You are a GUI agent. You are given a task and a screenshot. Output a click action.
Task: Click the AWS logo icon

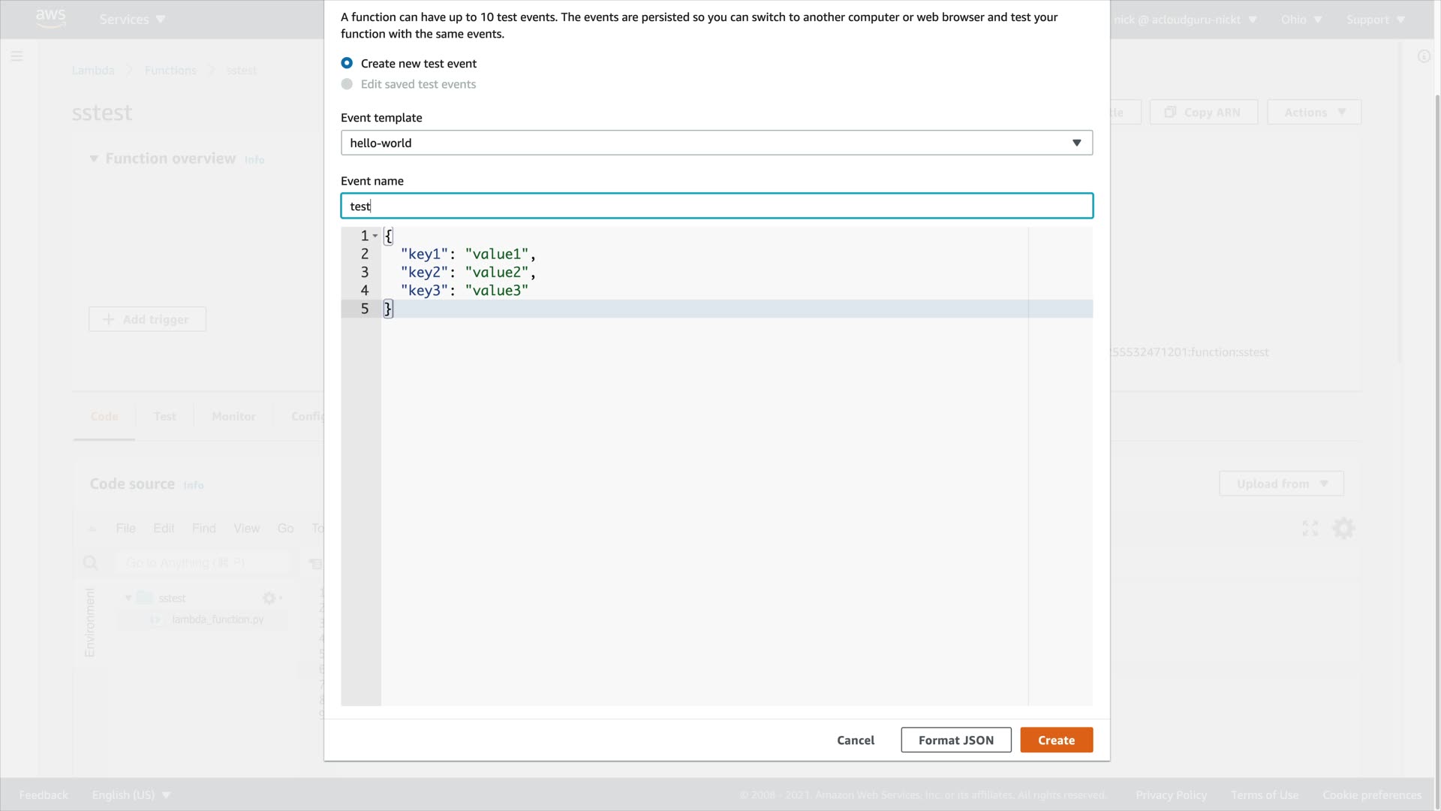point(50,18)
